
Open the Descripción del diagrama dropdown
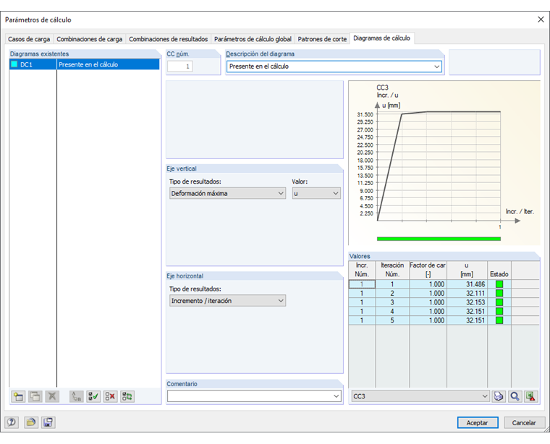pos(436,67)
